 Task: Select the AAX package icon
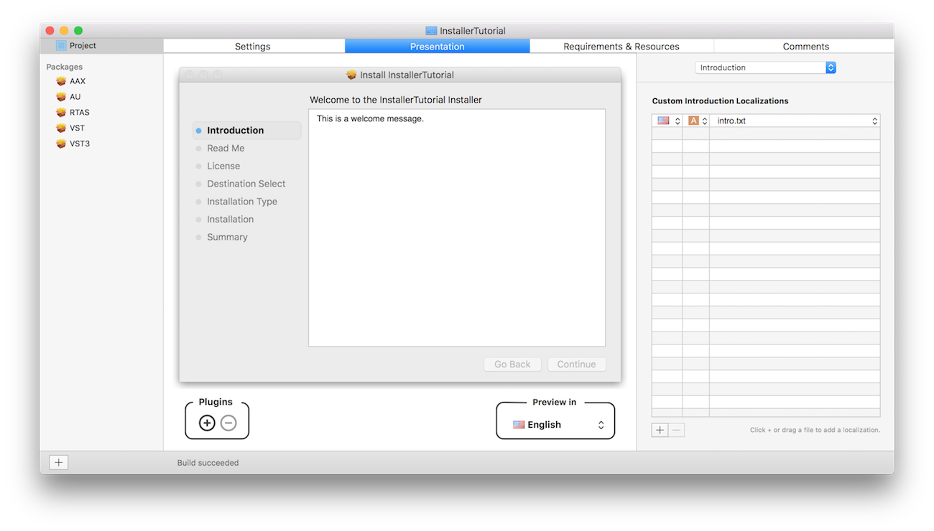pyautogui.click(x=61, y=81)
